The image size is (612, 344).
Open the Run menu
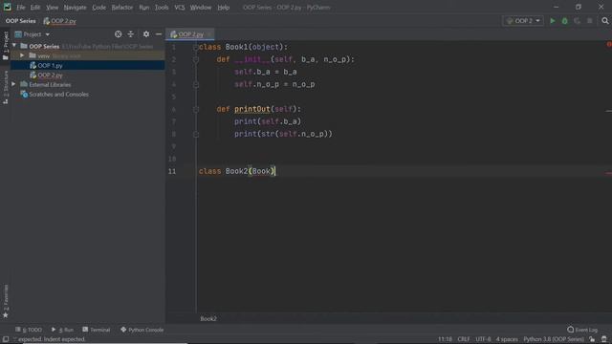(144, 8)
